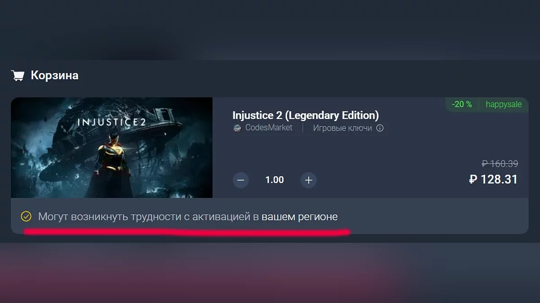
Task: Click the yellow checkmark warning icon
Action: 26,217
